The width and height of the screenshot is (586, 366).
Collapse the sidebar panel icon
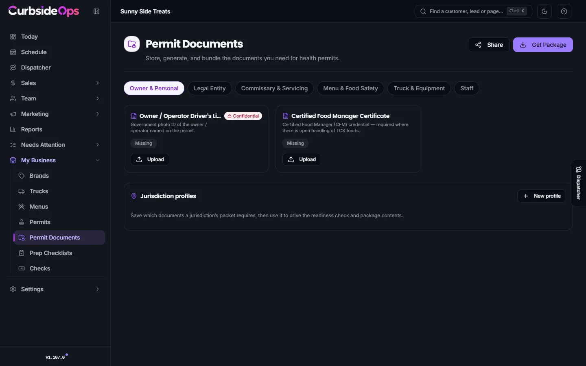click(96, 11)
